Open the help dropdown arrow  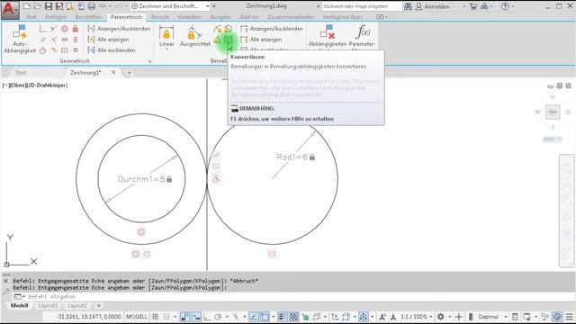click(513, 6)
